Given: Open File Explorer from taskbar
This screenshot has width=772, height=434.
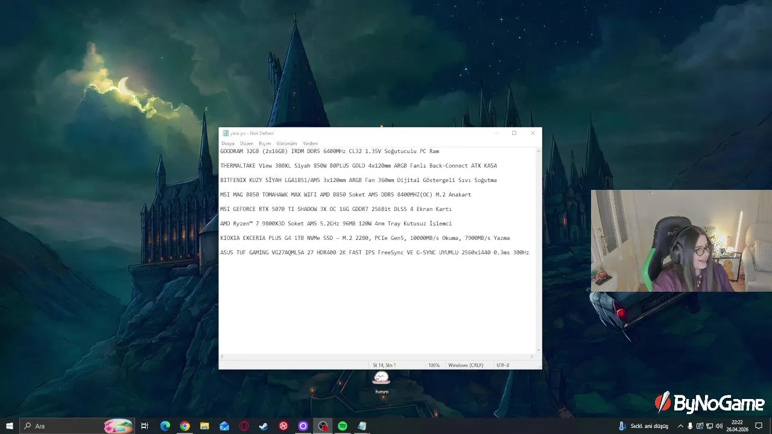Looking at the screenshot, I should point(204,426).
